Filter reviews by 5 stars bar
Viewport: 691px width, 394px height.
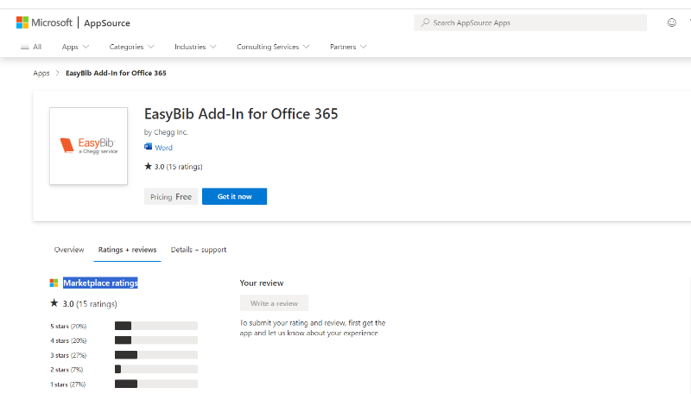coord(155,326)
